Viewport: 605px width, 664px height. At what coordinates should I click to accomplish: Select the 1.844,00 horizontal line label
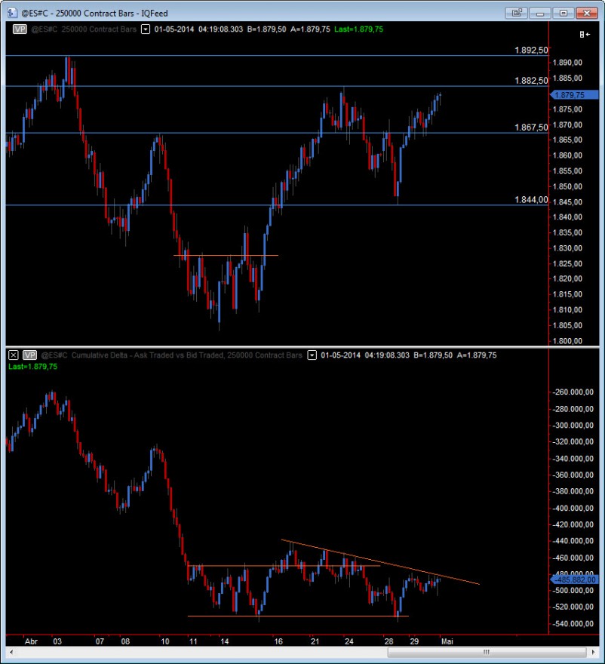[x=531, y=199]
